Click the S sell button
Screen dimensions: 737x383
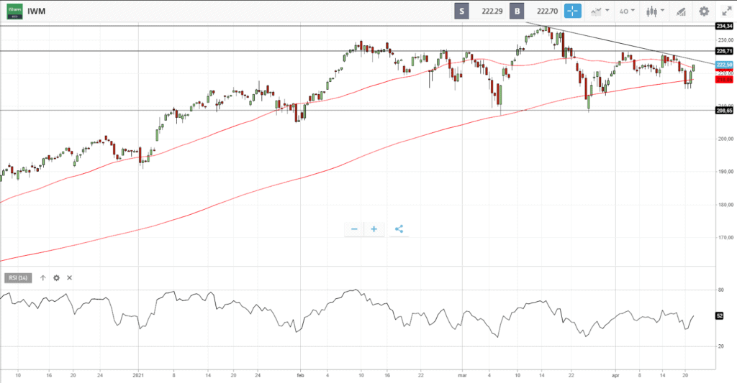(x=461, y=11)
